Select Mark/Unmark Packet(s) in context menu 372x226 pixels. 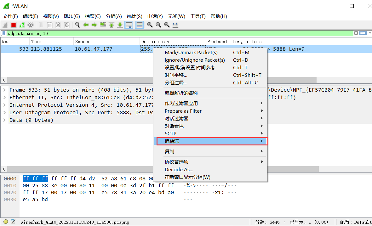click(210, 53)
